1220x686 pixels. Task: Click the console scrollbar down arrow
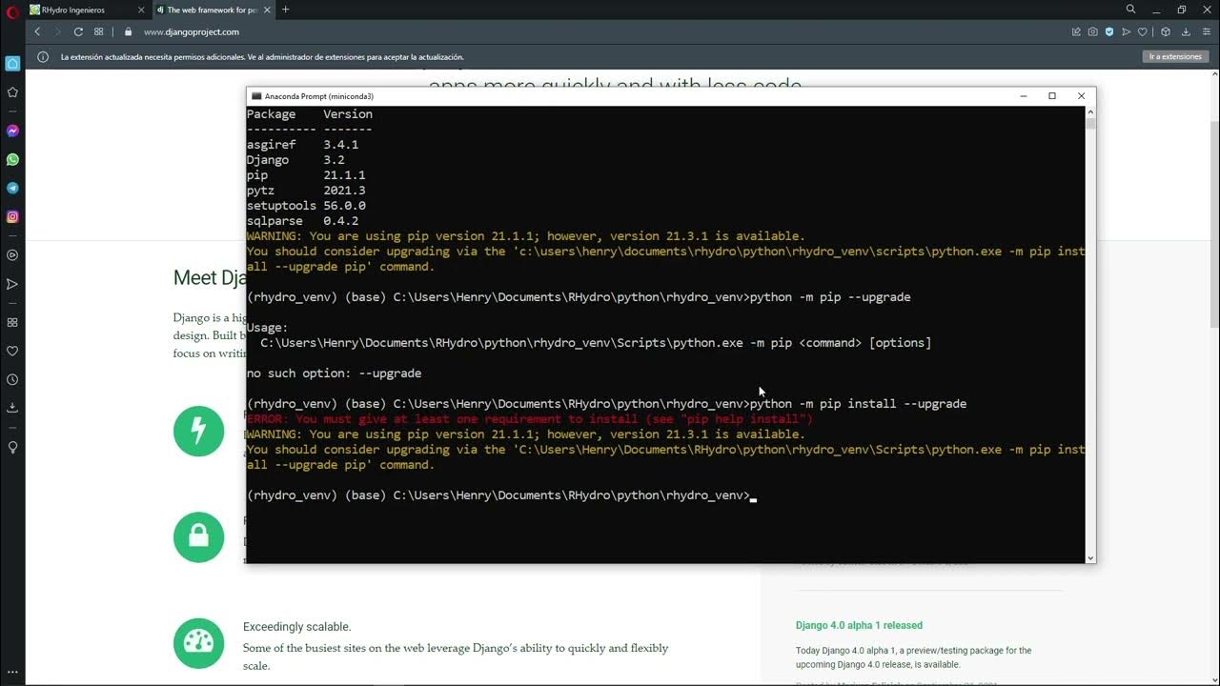pos(1090,557)
